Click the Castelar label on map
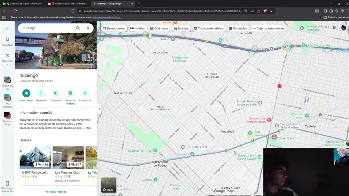Image resolution: width=349 pixels, height=196 pixels. [x=310, y=126]
